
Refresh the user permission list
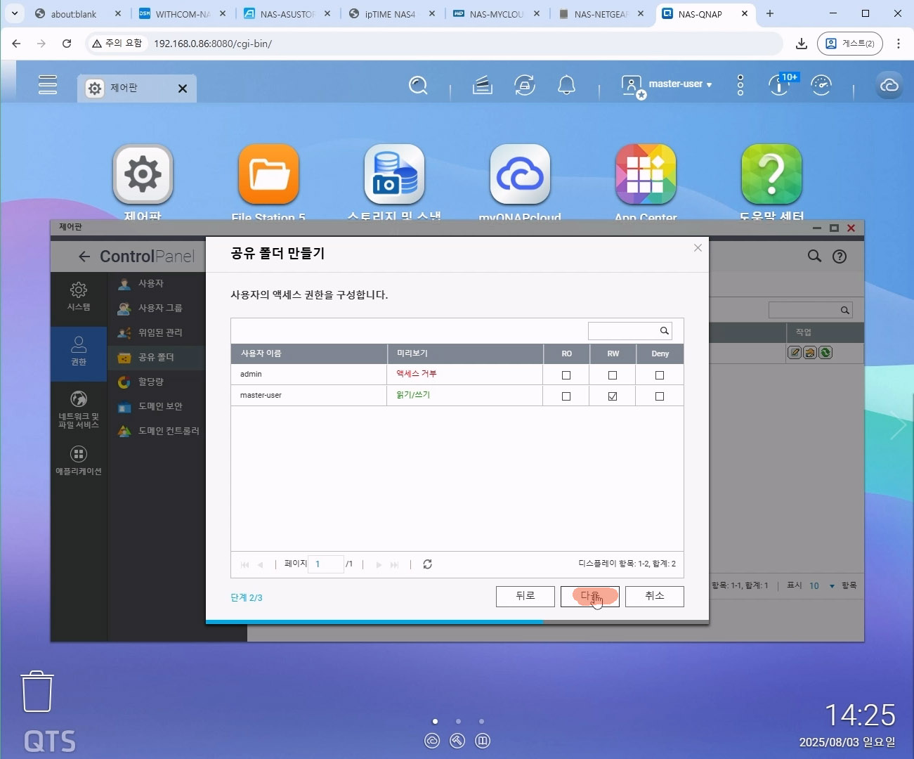click(427, 564)
